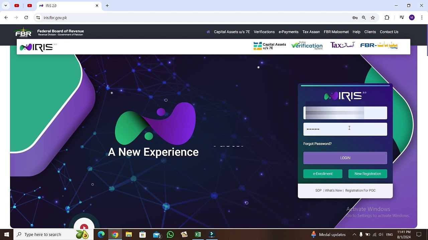Select the IRIS 2.0 browser tab

[x=69, y=6]
